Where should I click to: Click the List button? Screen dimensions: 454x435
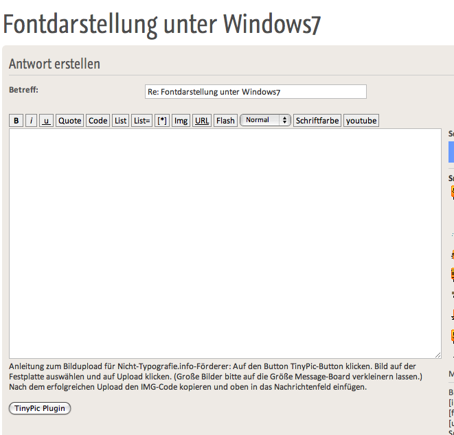[x=120, y=120]
